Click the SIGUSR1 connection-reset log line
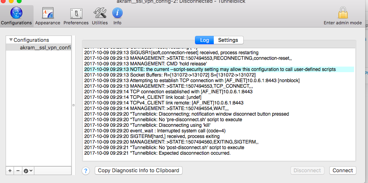The image size is (368, 183). click(x=171, y=53)
